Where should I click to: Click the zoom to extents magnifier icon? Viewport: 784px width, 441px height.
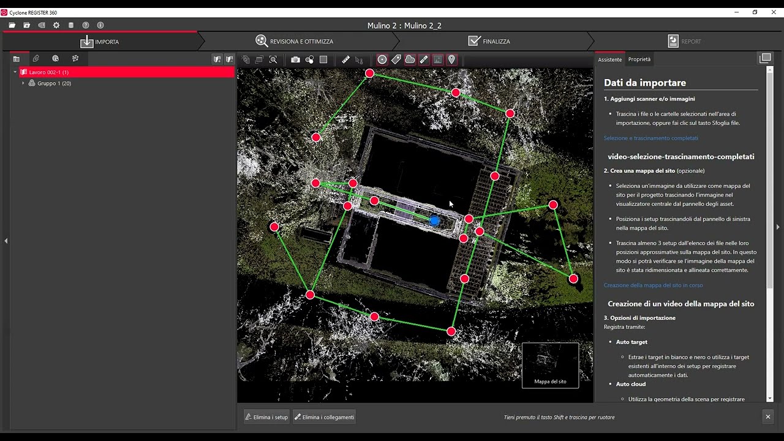point(273,59)
